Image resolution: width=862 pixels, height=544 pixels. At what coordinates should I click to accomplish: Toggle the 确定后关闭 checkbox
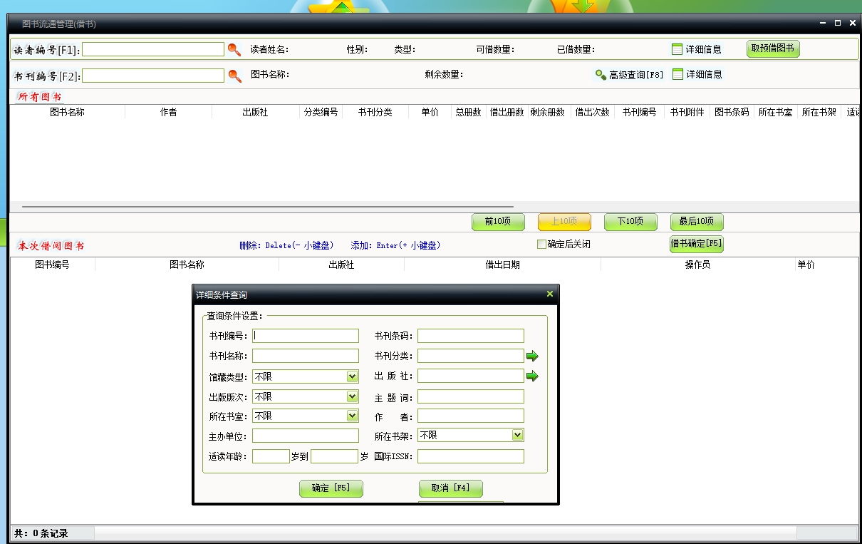click(x=541, y=245)
